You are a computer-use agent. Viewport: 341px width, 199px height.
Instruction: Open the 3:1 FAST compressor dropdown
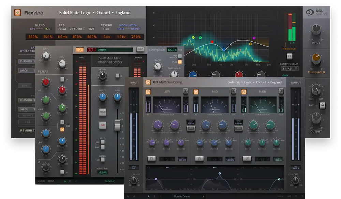289,69
